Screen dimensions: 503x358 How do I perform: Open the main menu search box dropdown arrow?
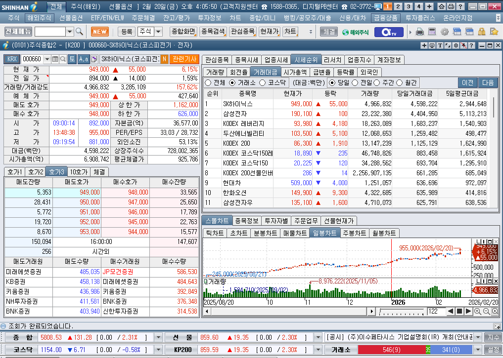click(x=70, y=32)
